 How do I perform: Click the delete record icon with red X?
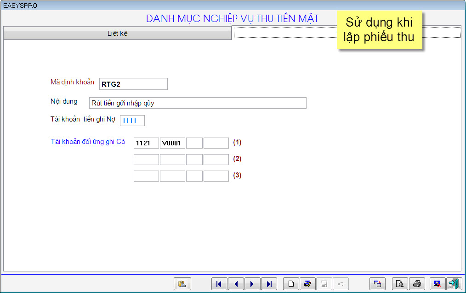tap(437, 284)
